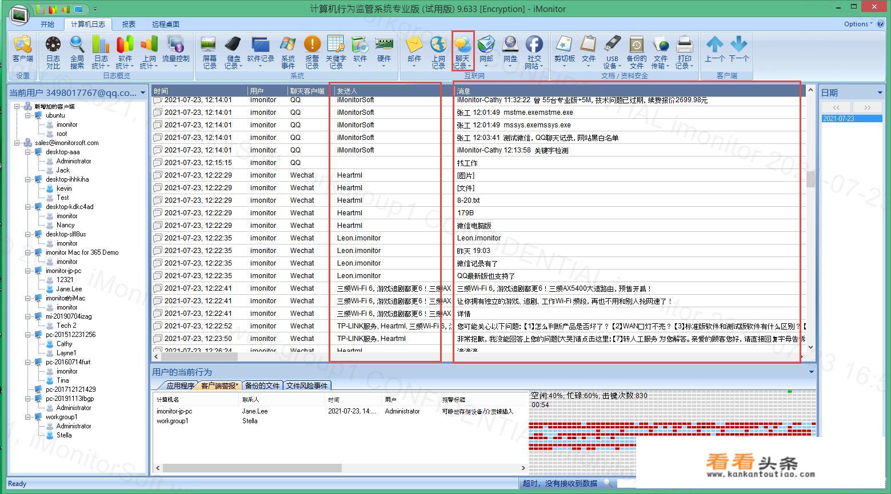Collapse the desktop-ihhkiha tree node
The width and height of the screenshot is (891, 494).
[x=28, y=179]
